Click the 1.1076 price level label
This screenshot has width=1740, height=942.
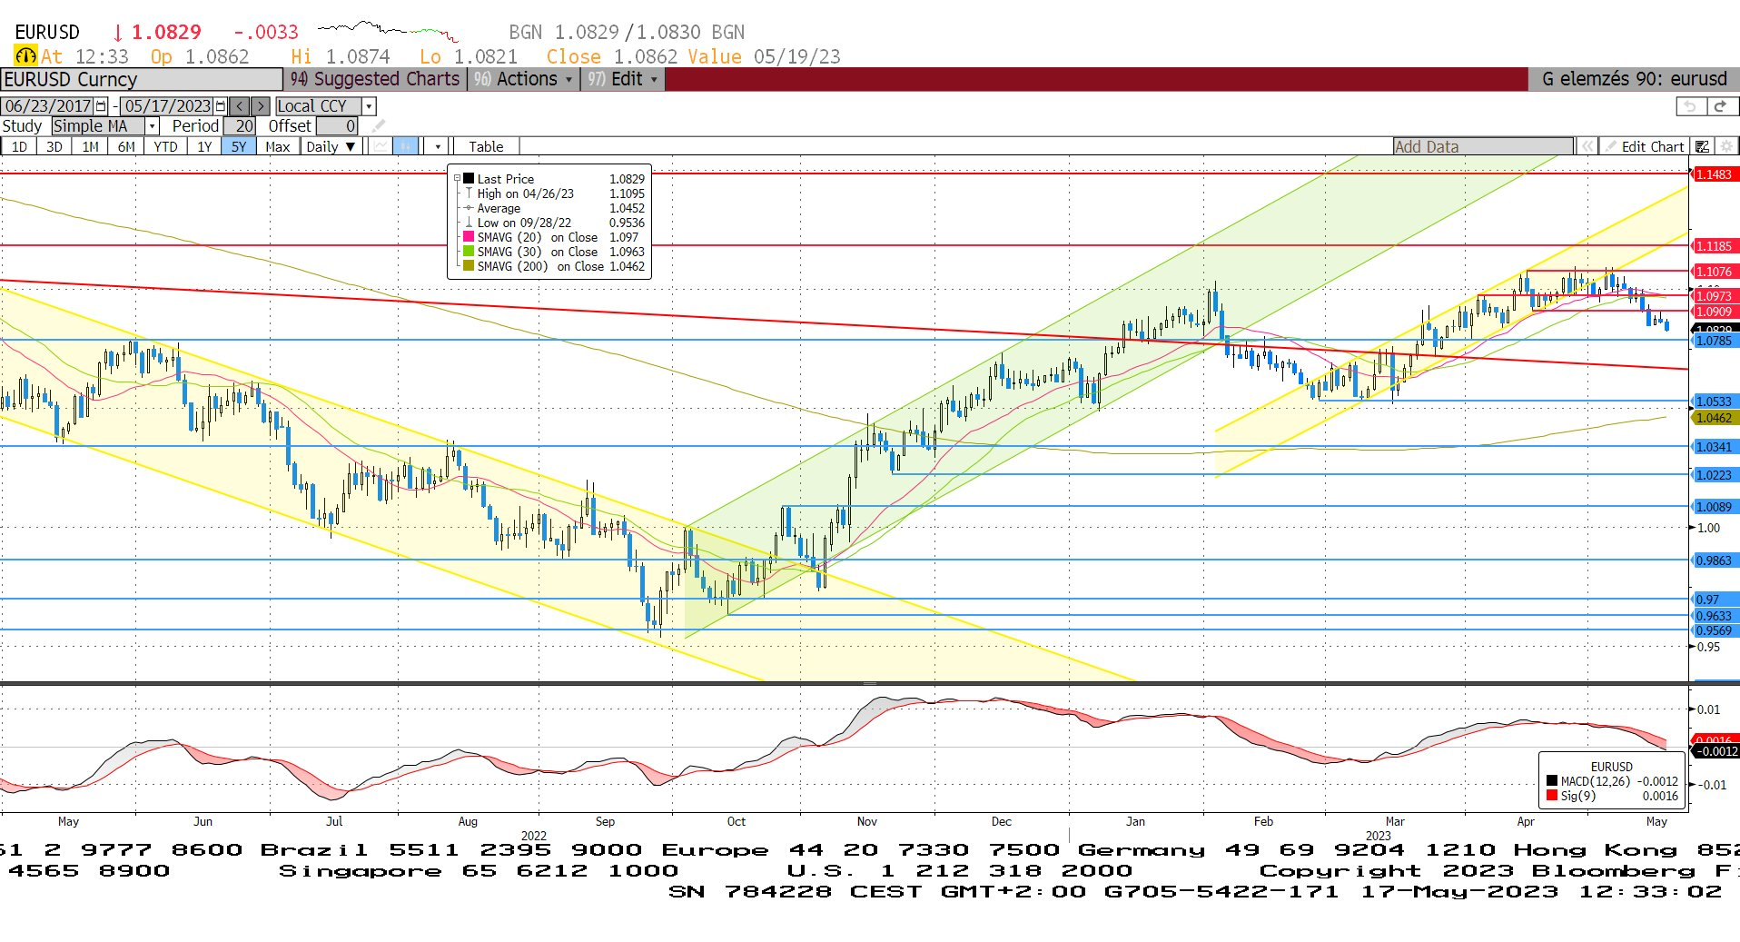coord(1715,272)
